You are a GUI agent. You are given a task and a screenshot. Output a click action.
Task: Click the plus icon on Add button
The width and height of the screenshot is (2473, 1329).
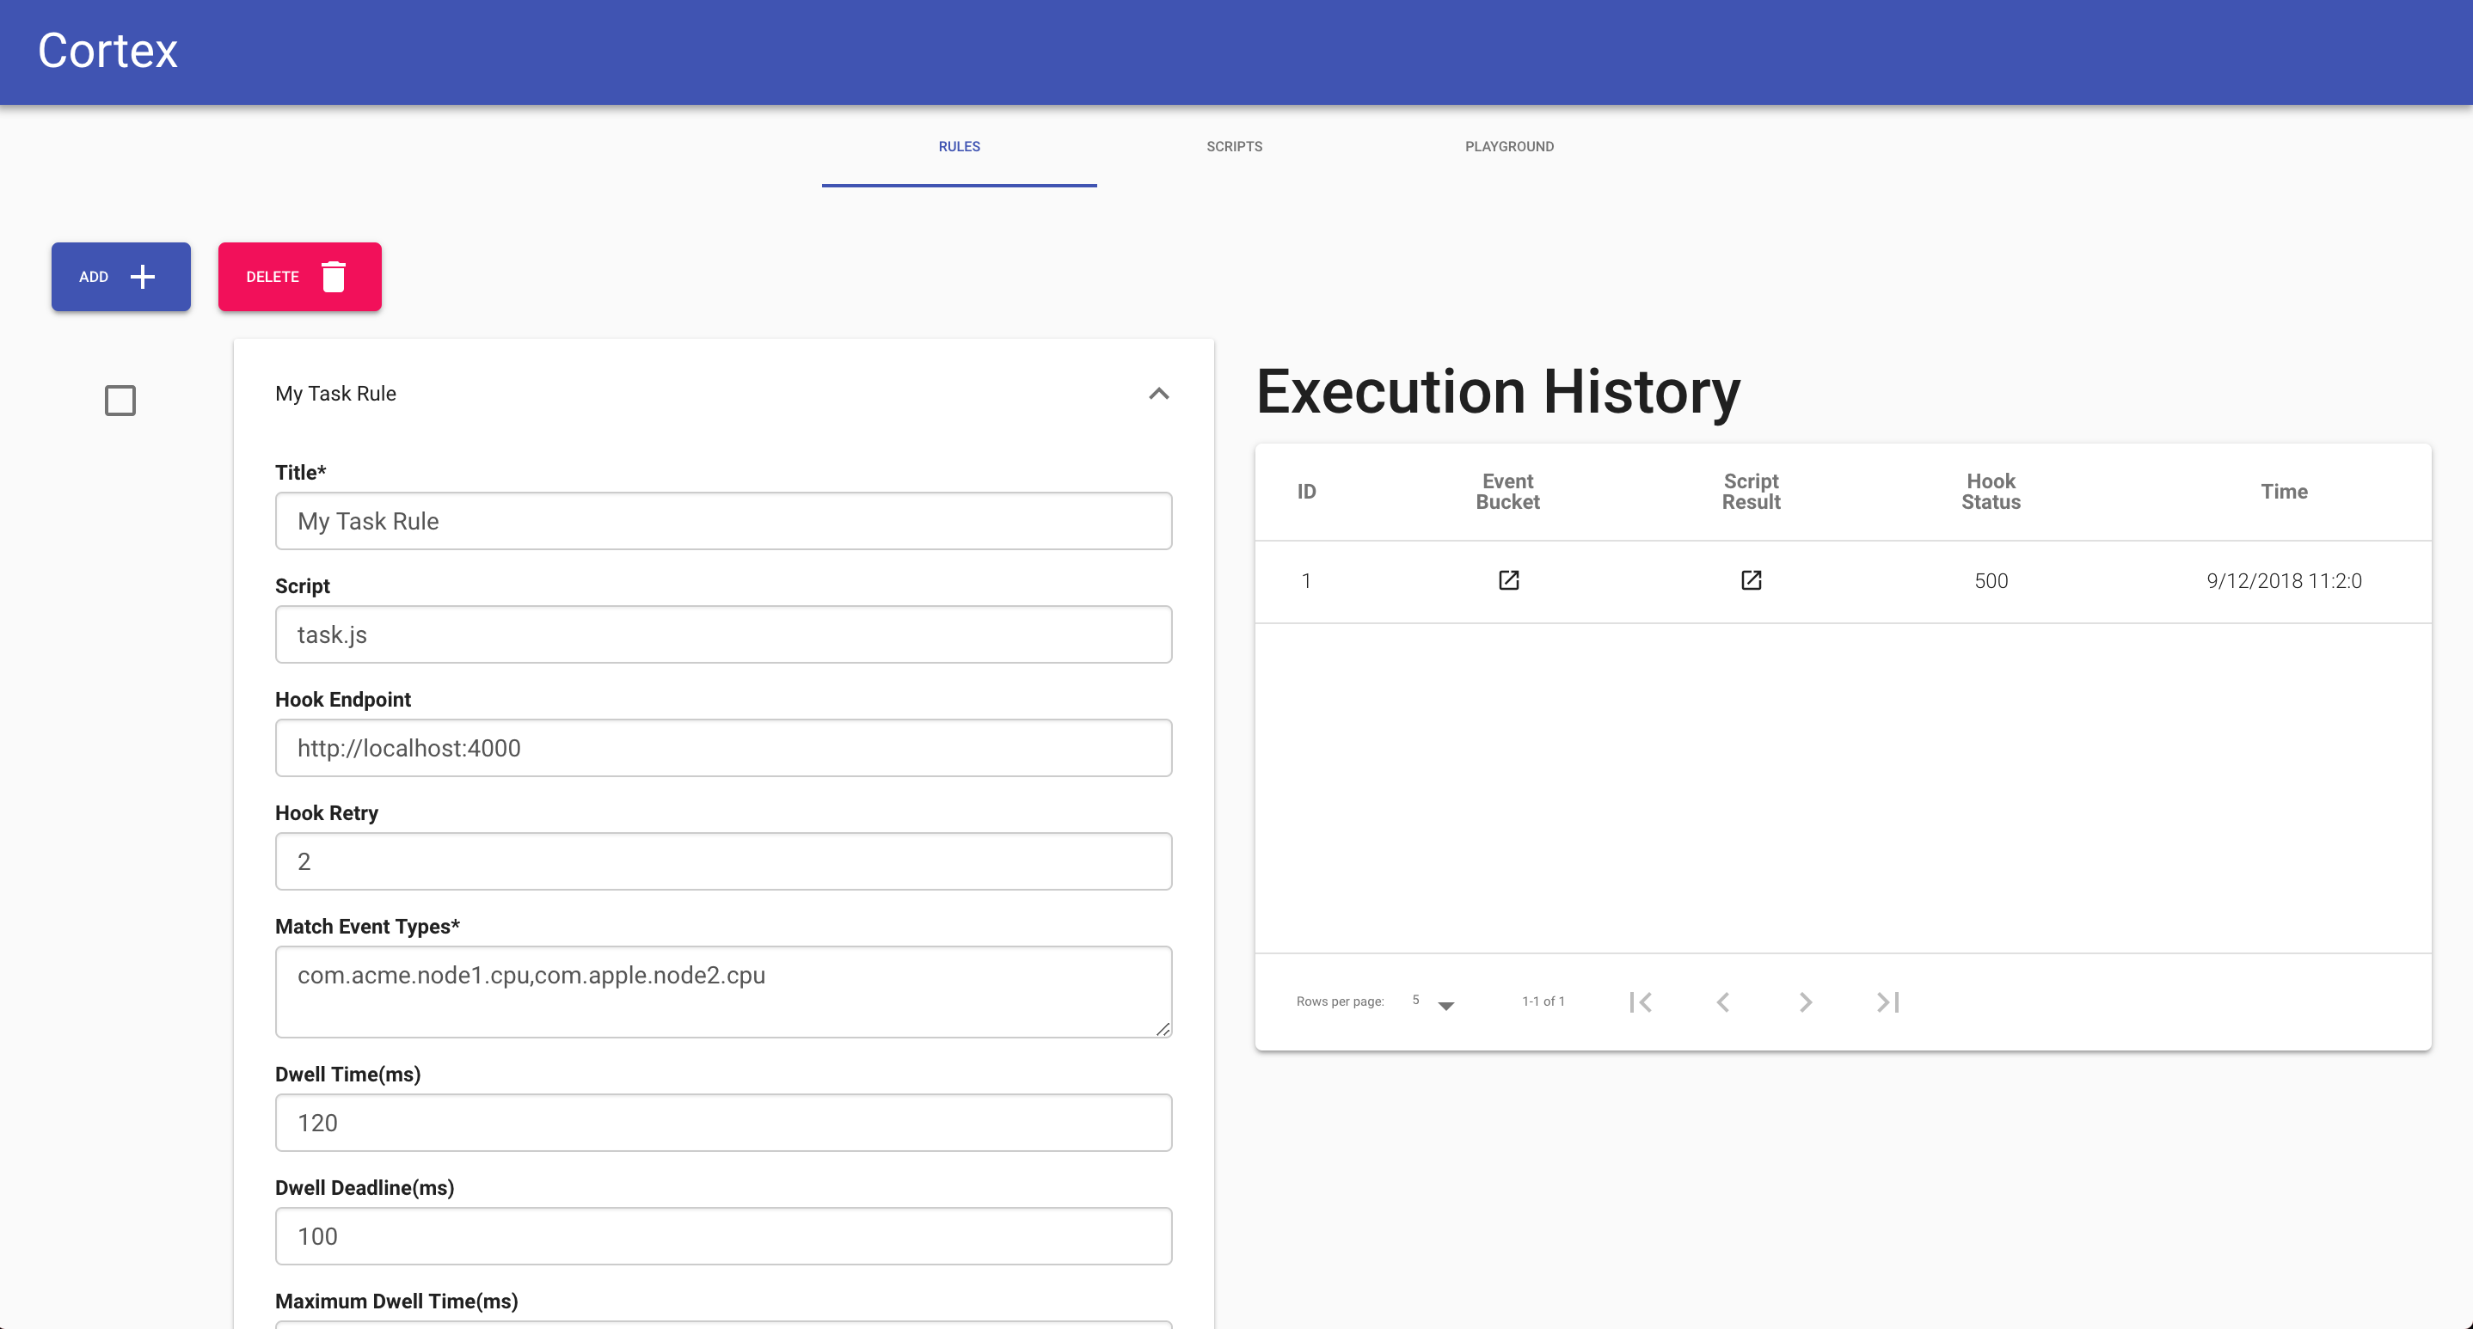[142, 276]
